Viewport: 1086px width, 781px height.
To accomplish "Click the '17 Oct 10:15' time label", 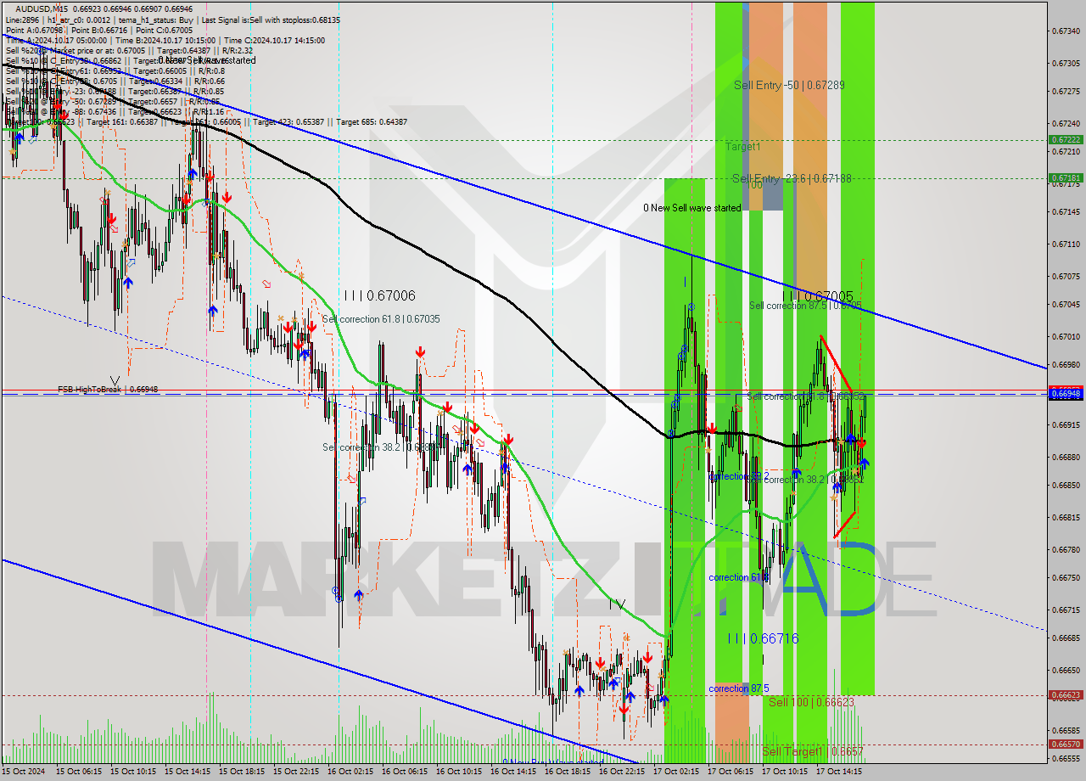I will (x=785, y=772).
